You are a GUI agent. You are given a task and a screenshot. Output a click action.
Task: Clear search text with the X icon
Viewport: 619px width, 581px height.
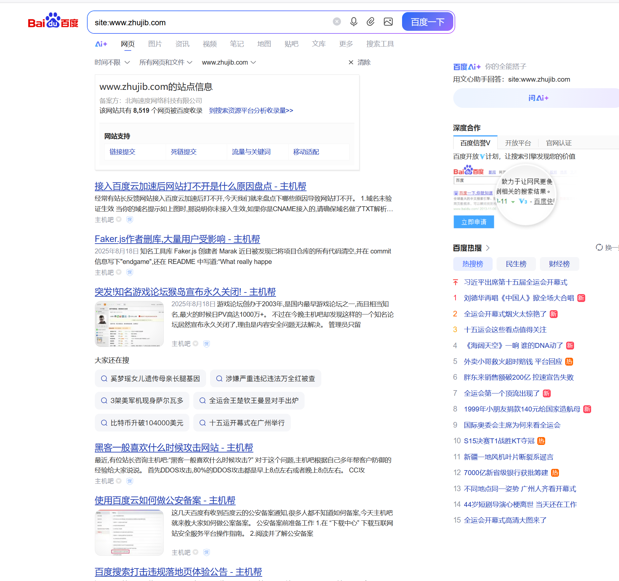337,21
